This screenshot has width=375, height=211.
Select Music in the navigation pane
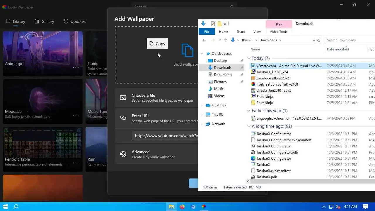click(x=219, y=89)
